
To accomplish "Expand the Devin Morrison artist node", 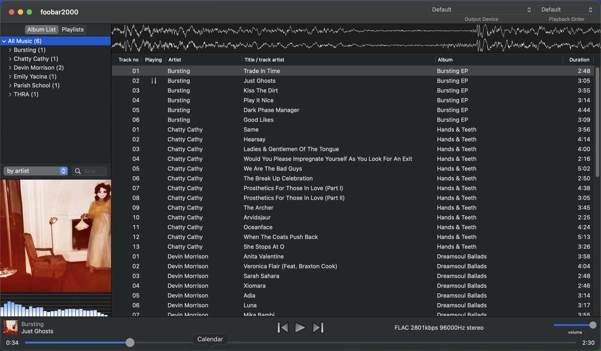I will [x=10, y=67].
